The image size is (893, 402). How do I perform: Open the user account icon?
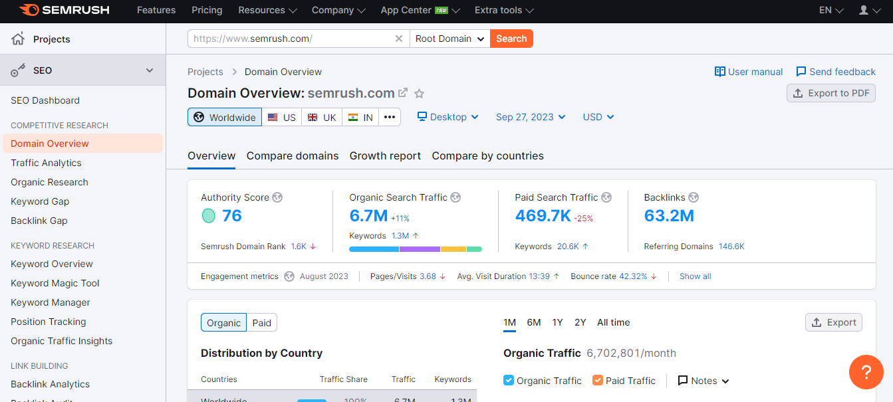point(864,10)
